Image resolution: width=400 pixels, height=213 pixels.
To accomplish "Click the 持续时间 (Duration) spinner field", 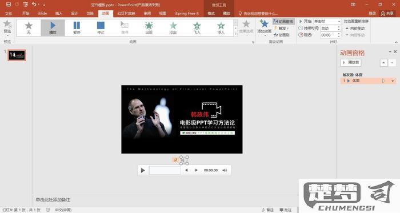I will 330,29.
